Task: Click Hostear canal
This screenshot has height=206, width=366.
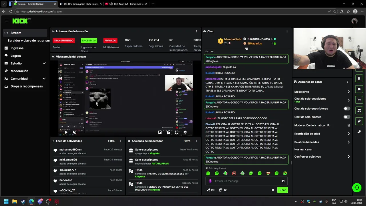Action: pos(303,150)
